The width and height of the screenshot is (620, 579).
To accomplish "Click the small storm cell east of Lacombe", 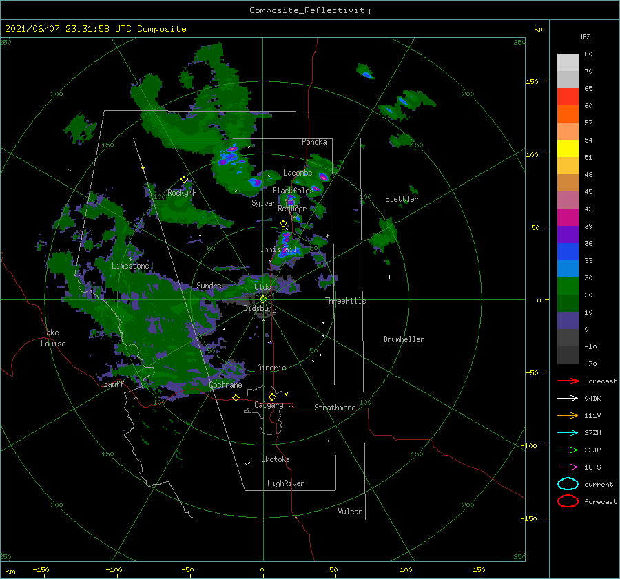I will click(324, 177).
